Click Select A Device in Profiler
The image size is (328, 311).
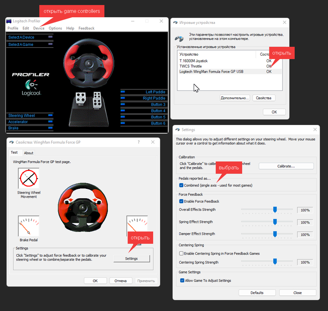(30, 37)
